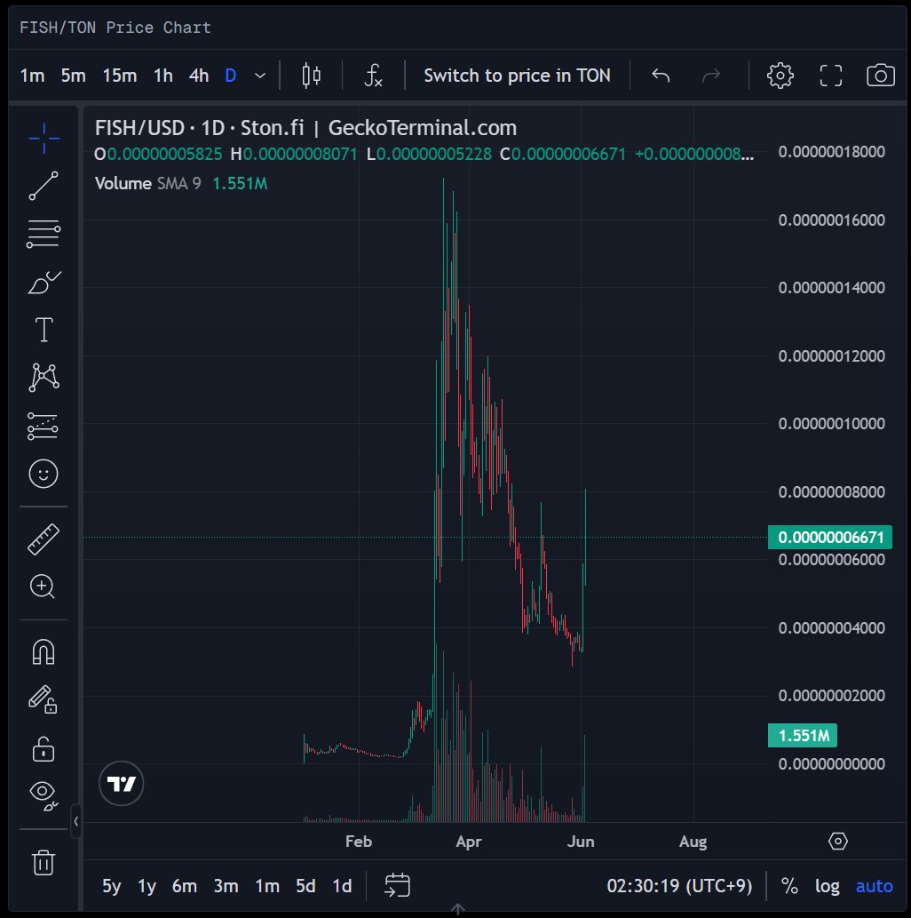Screen dimensions: 911x918
Task: Enable magnet mode for drawings
Action: pos(43,651)
